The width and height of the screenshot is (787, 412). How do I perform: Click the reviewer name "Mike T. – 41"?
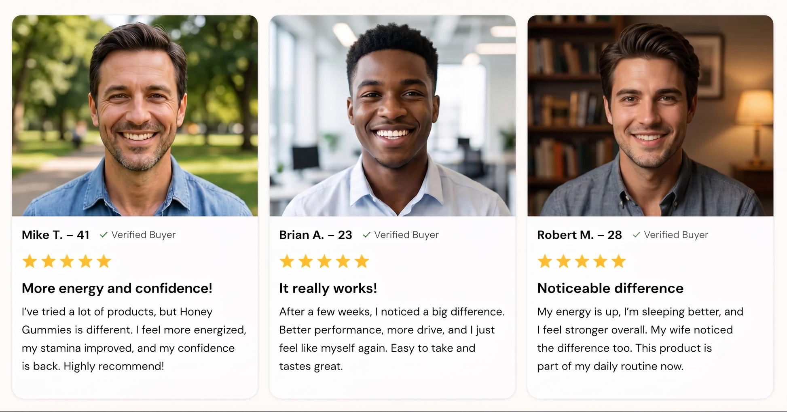(55, 235)
